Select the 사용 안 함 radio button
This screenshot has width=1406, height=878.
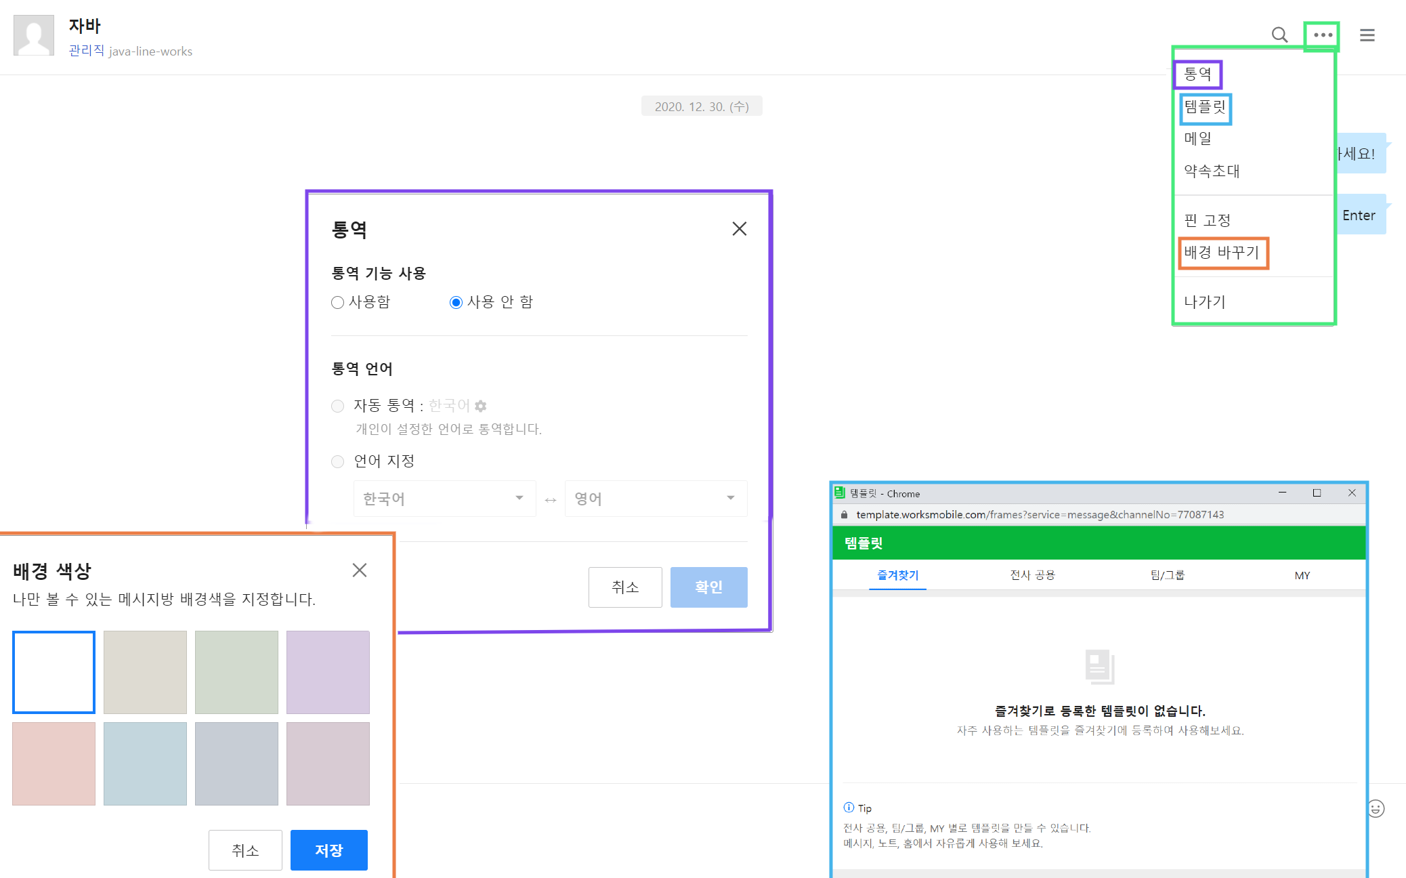(x=456, y=302)
